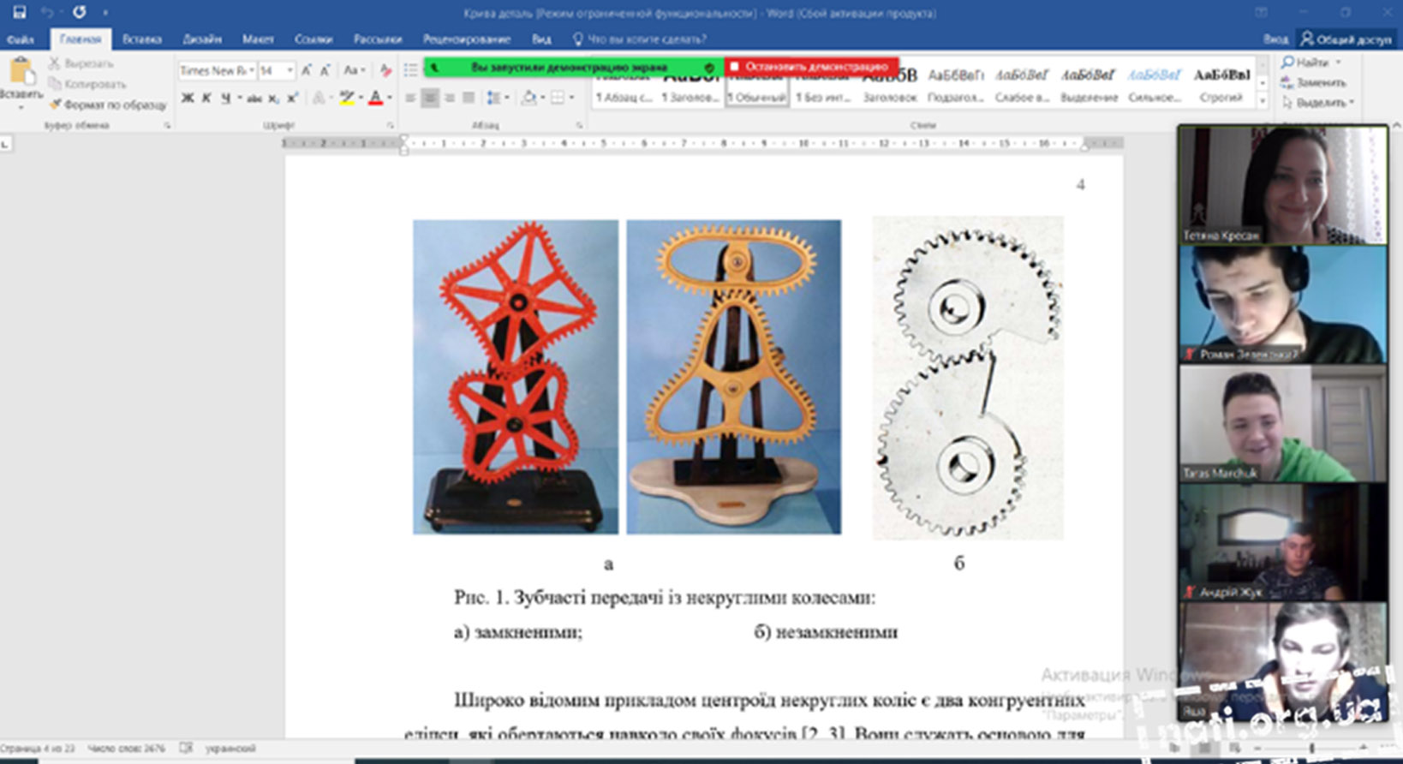Justify paragraph text
The height and width of the screenshot is (764, 1403).
point(469,98)
